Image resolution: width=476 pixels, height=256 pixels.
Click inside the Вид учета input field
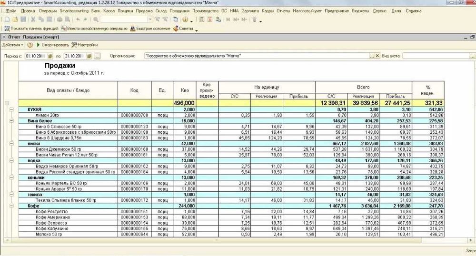tap(433, 56)
